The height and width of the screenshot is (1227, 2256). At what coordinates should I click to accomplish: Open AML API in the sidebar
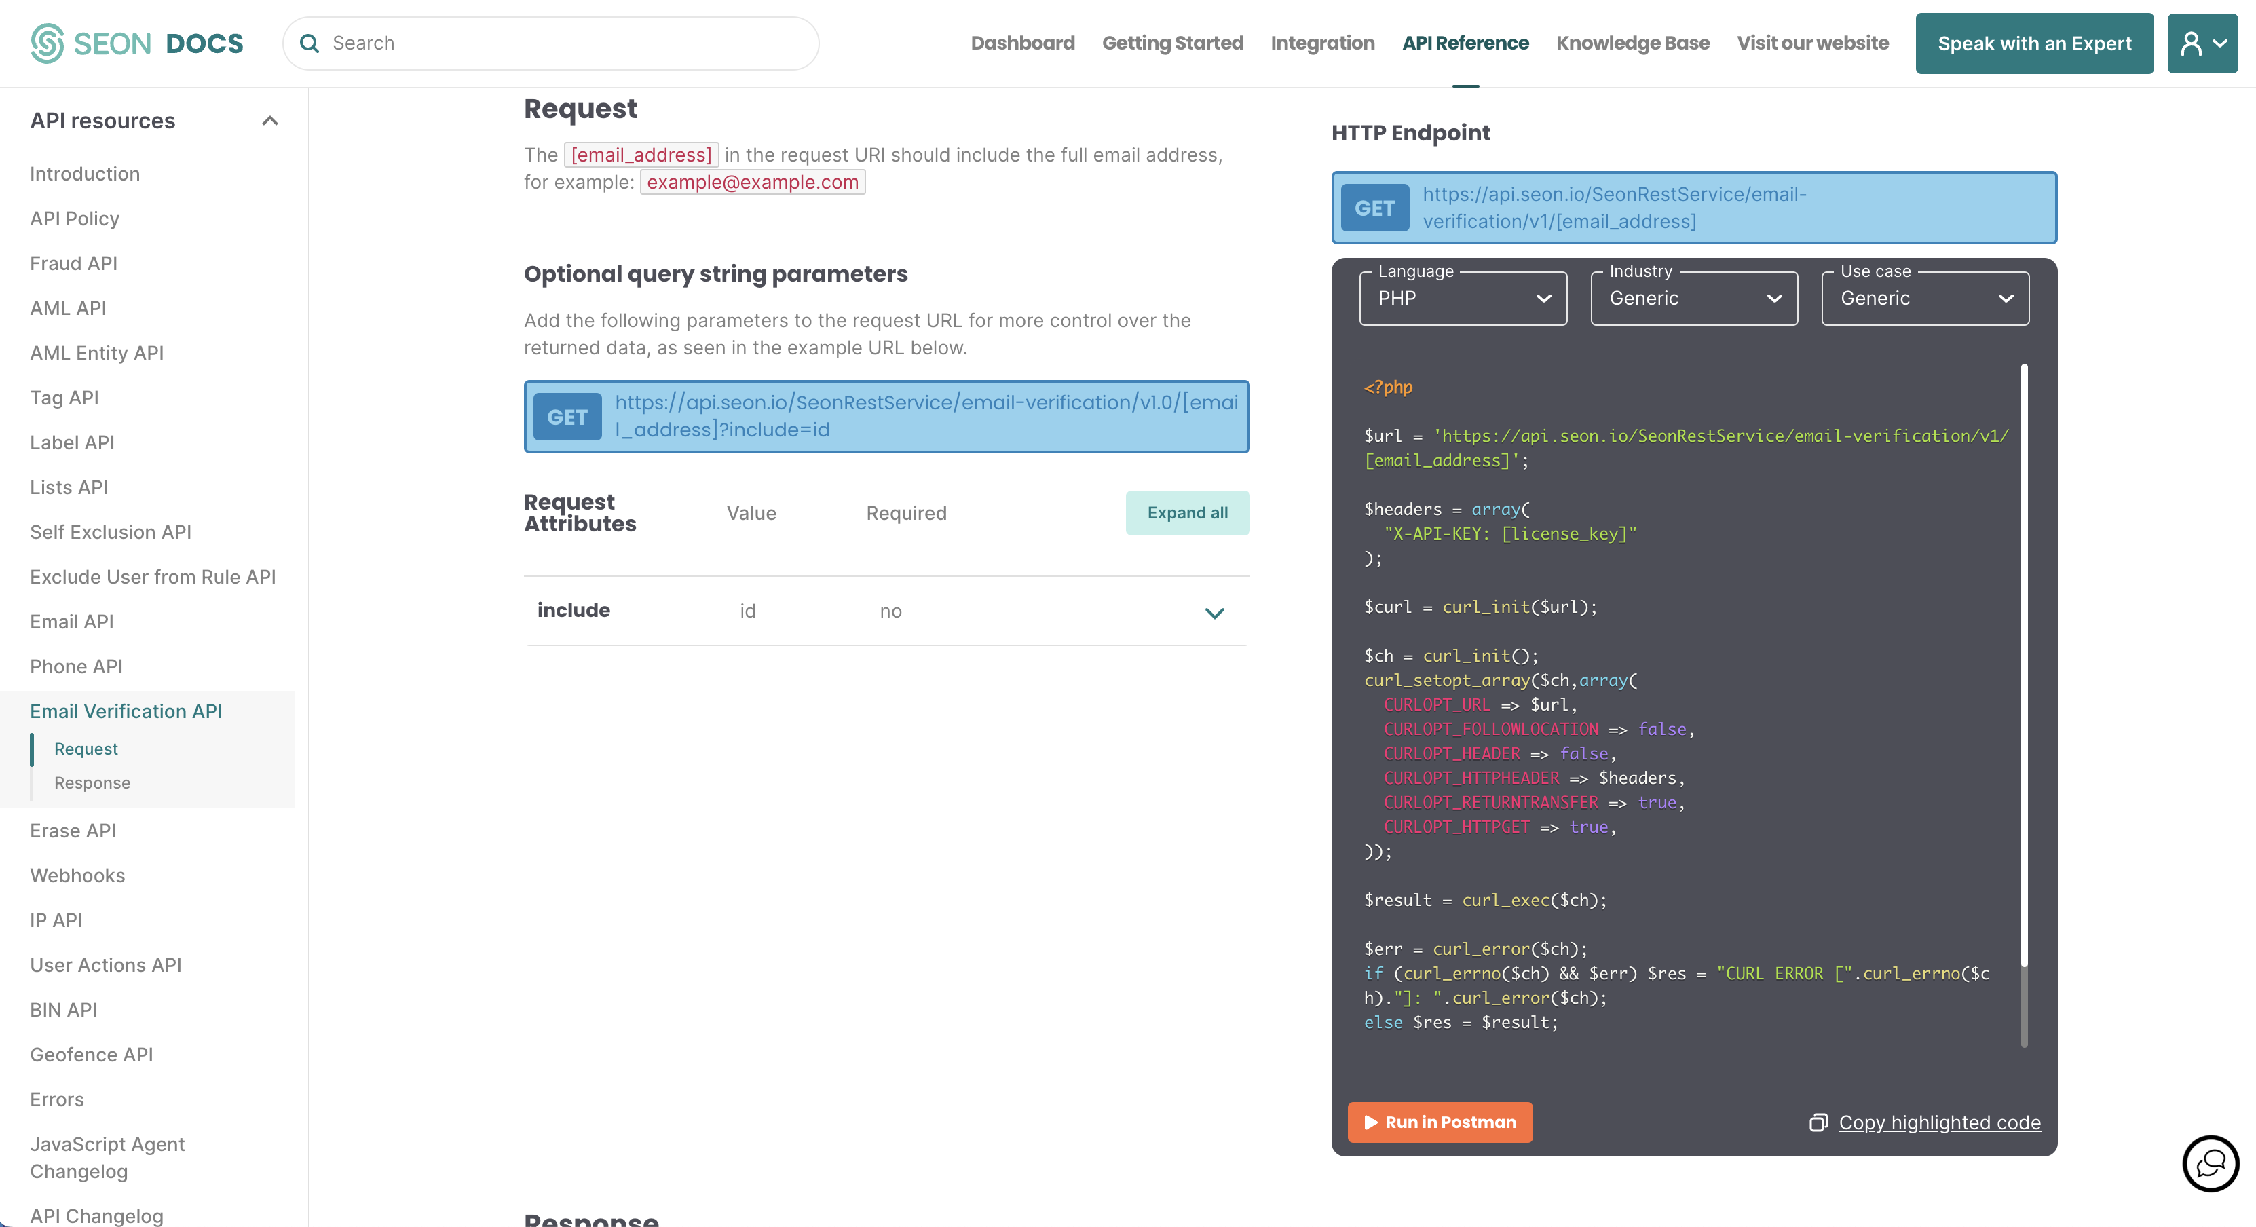(67, 307)
